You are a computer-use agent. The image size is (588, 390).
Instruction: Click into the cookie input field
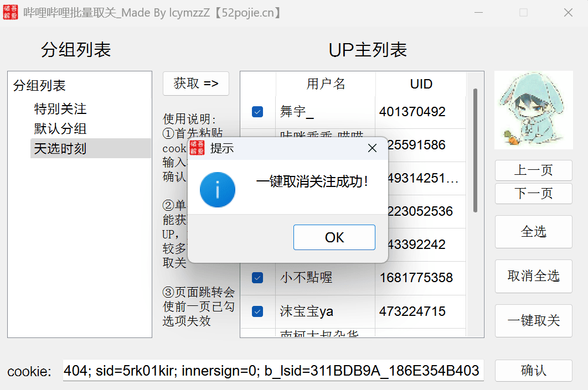274,371
